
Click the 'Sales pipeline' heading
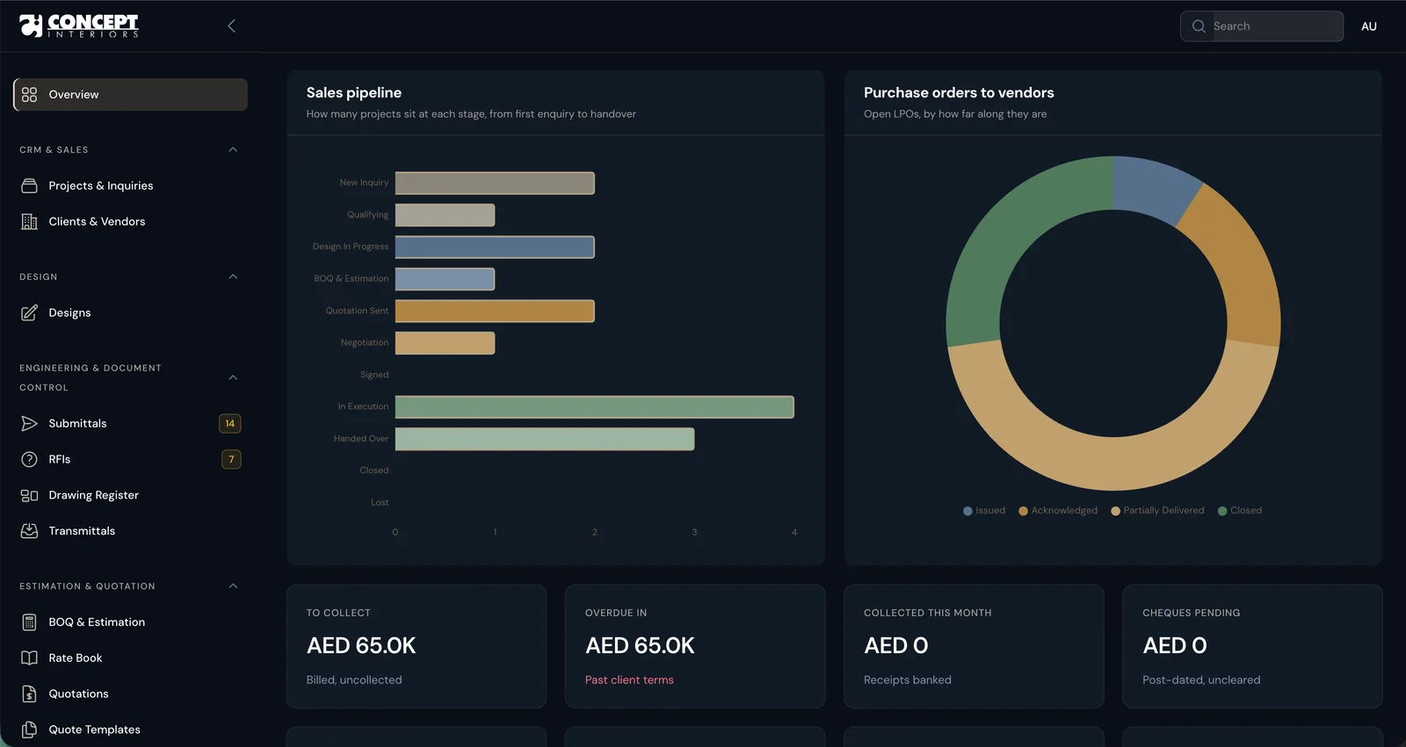pos(354,93)
